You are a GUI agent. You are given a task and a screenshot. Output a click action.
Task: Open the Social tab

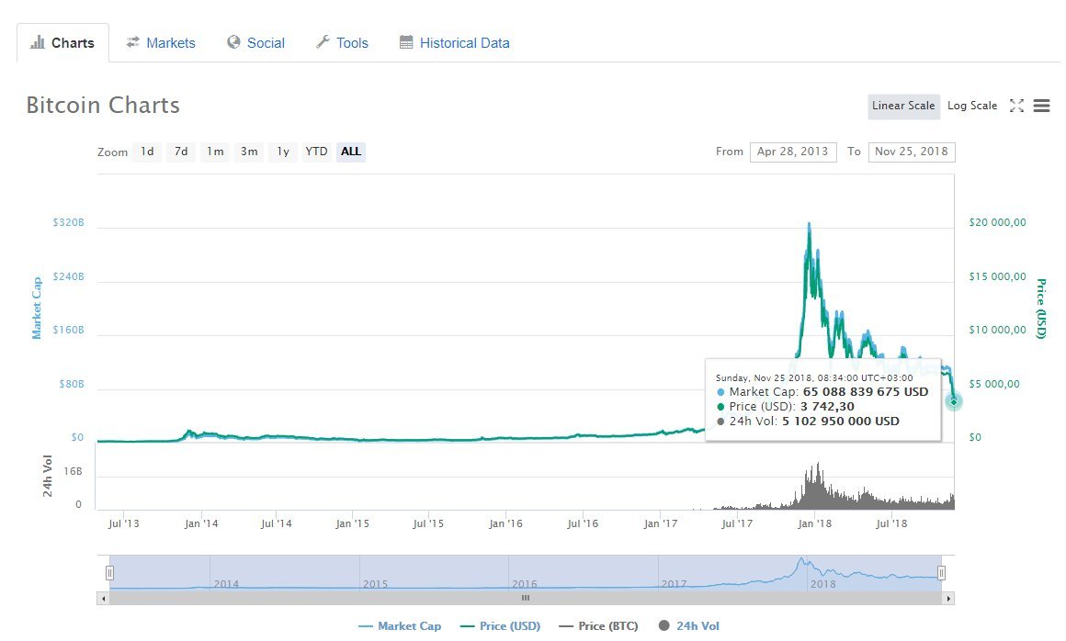point(255,43)
